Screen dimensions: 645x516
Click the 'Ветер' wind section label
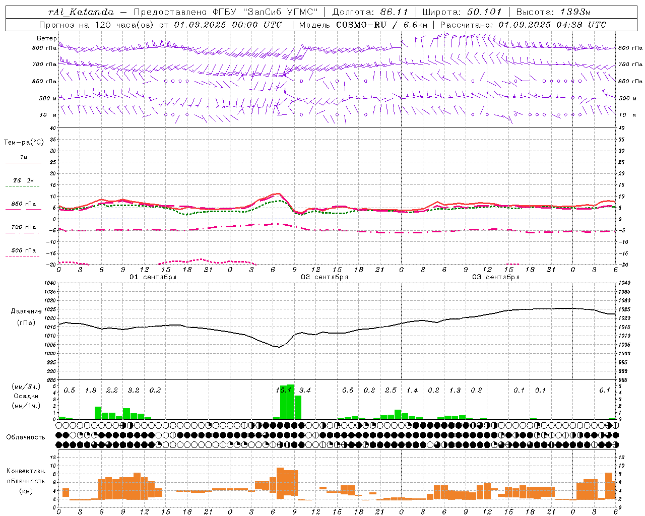click(46, 38)
